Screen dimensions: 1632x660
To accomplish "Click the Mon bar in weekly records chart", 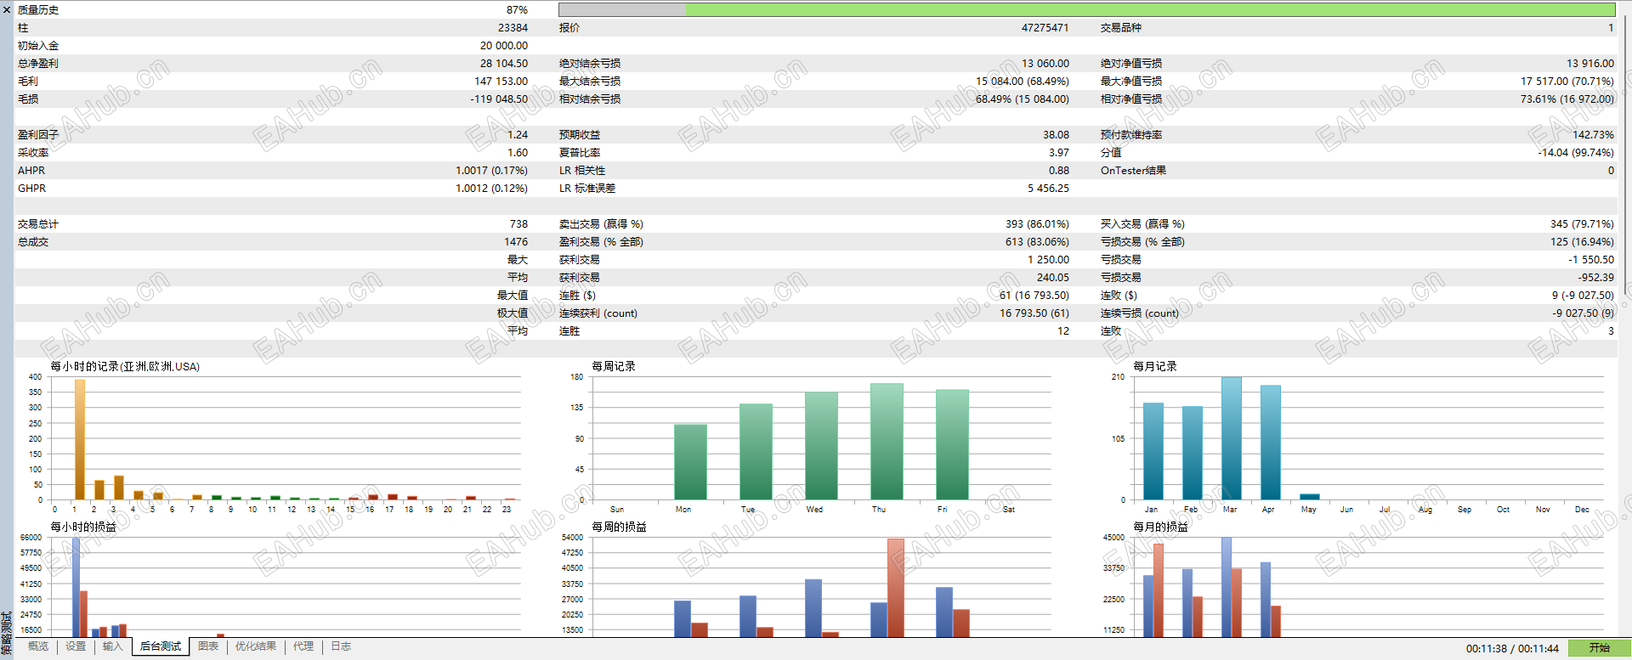I will (x=690, y=462).
